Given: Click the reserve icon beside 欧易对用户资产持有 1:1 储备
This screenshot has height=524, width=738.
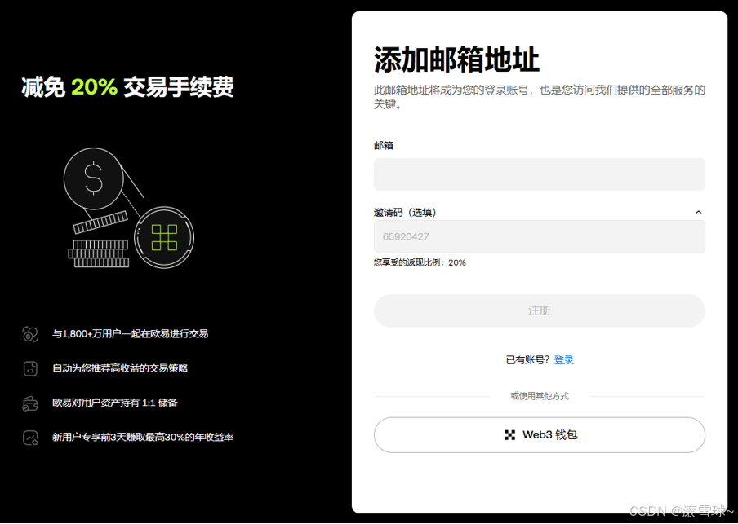Looking at the screenshot, I should 30,403.
